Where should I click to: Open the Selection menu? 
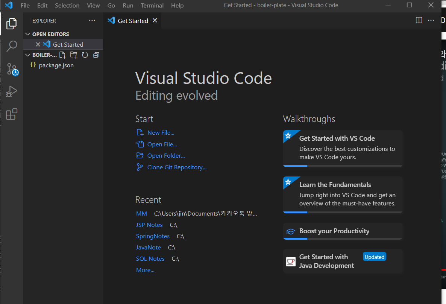coord(67,5)
